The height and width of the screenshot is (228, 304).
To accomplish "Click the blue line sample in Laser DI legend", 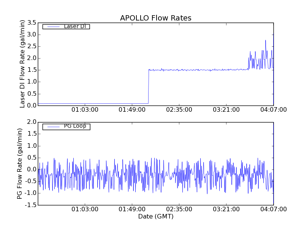I will click(x=52, y=27).
